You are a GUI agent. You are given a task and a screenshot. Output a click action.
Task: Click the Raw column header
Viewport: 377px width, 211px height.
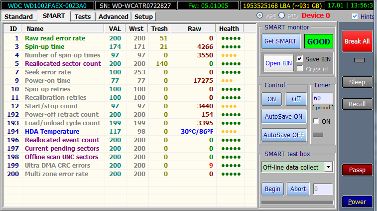(x=193, y=28)
